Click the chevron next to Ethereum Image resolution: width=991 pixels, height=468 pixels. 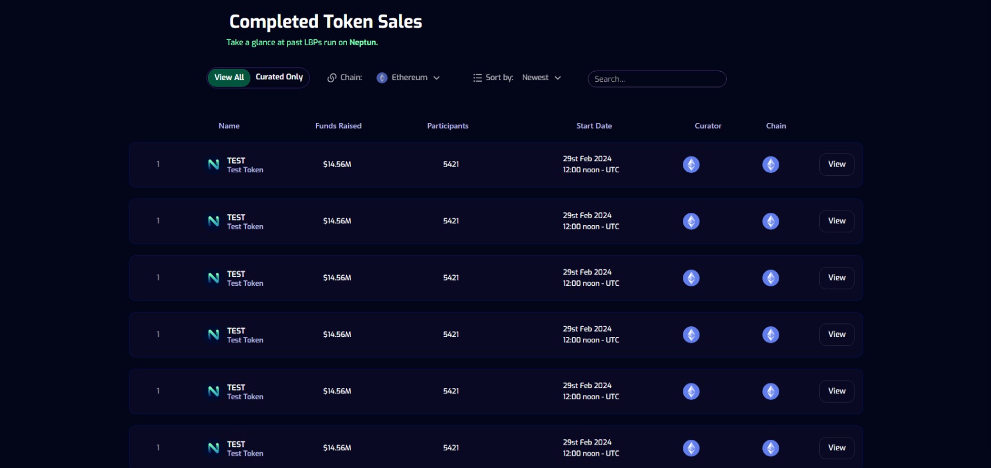(x=436, y=78)
